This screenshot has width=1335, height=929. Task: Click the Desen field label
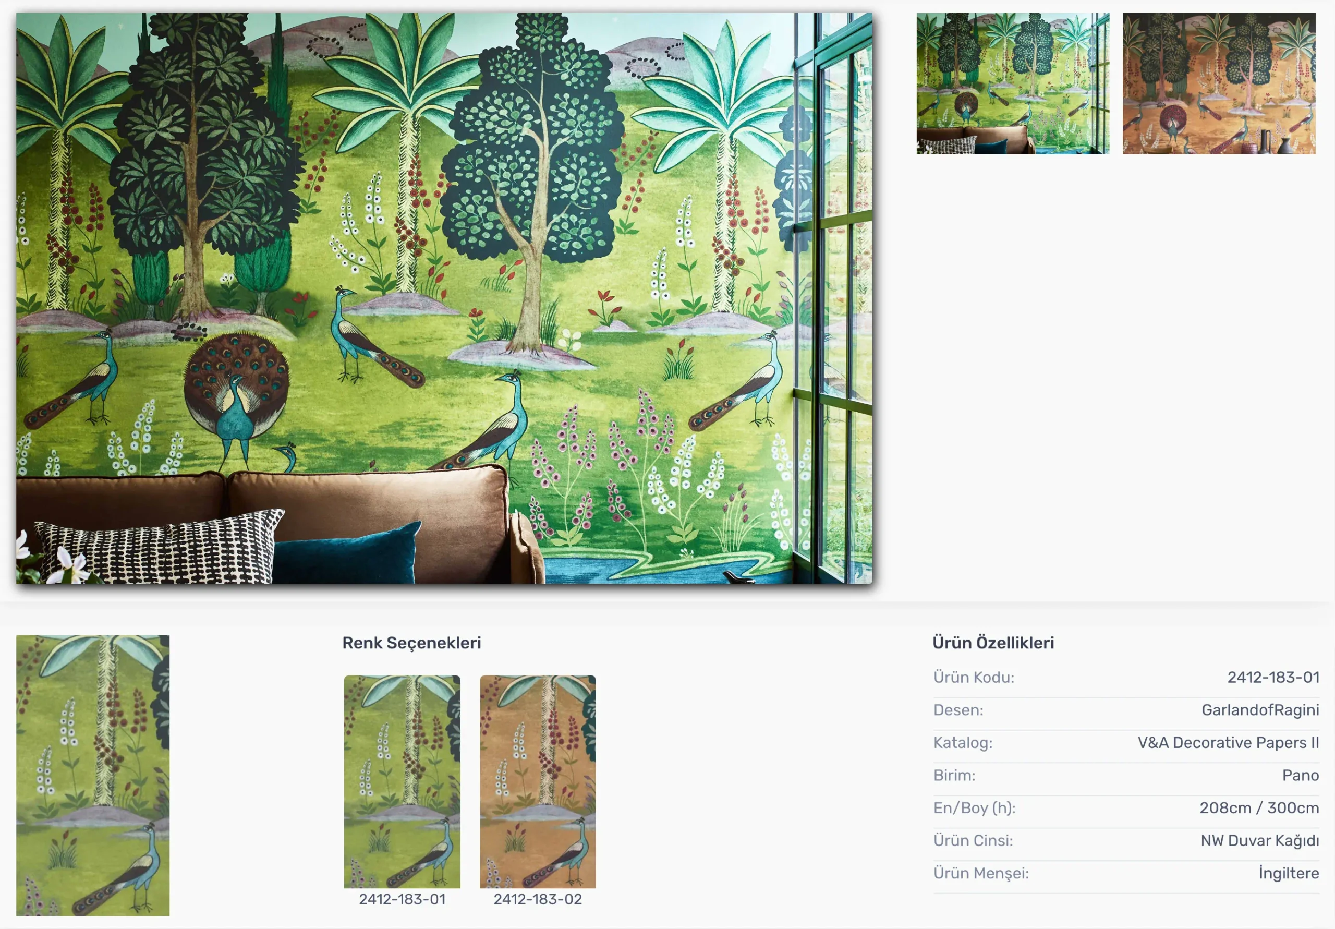[958, 710]
